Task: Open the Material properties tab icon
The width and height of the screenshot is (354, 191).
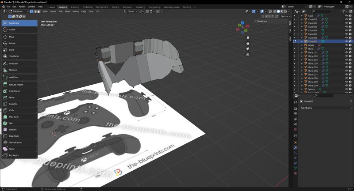Action: pos(296,173)
